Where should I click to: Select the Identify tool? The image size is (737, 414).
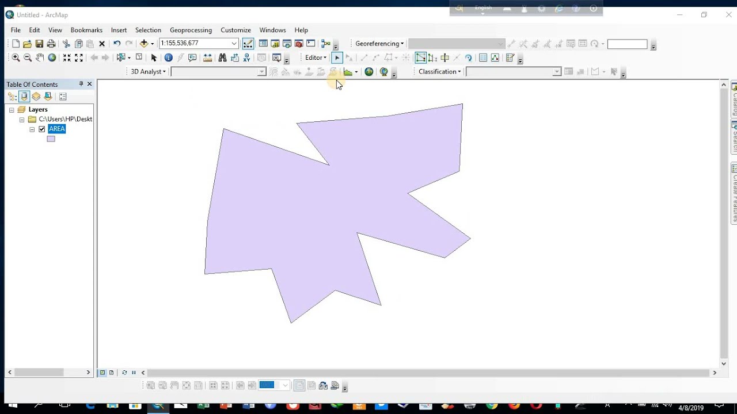coord(168,57)
